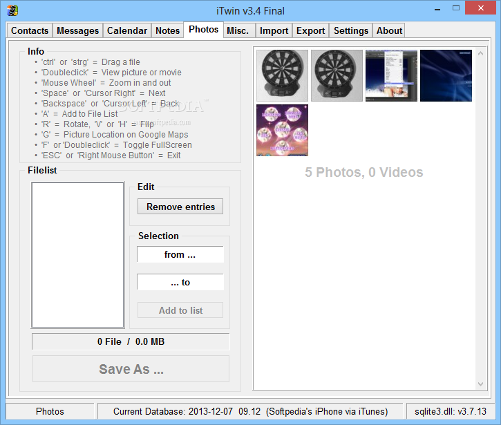The width and height of the screenshot is (501, 425).
Task: Click the iTwin app icon in title bar
Action: coord(12,10)
